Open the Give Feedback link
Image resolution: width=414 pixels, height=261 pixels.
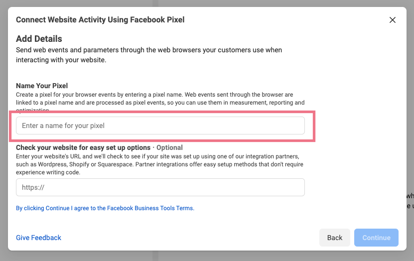point(38,238)
